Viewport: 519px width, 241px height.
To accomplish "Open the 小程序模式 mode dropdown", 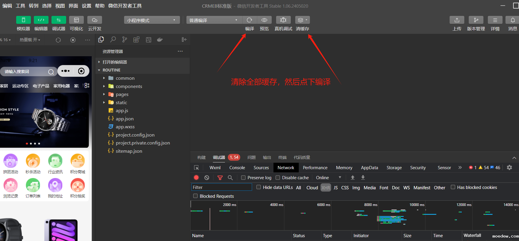I will [152, 20].
